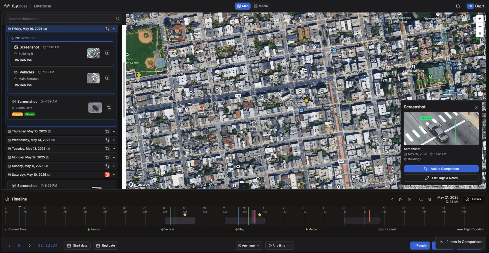Add Friday, May 16 group to comparison

pyautogui.click(x=107, y=29)
